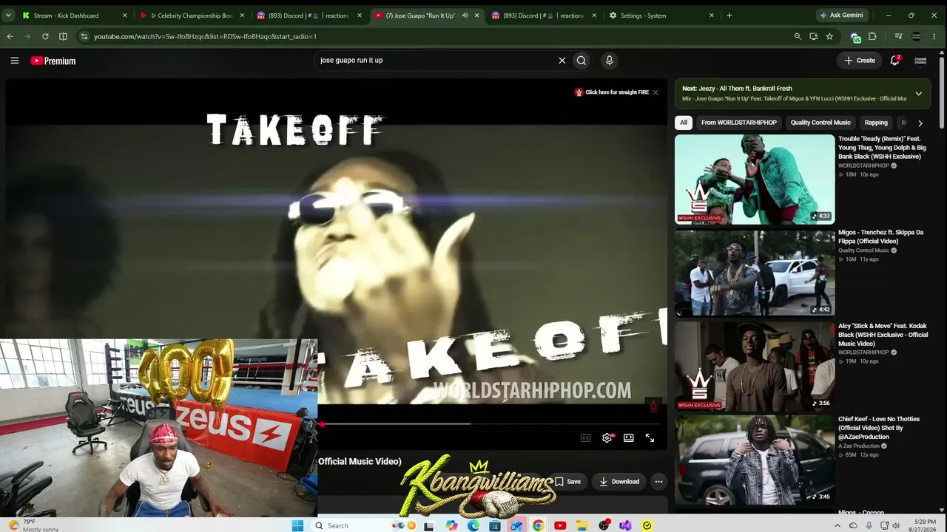Image resolution: width=947 pixels, height=532 pixels.
Task: Click the Create button
Action: coord(860,61)
